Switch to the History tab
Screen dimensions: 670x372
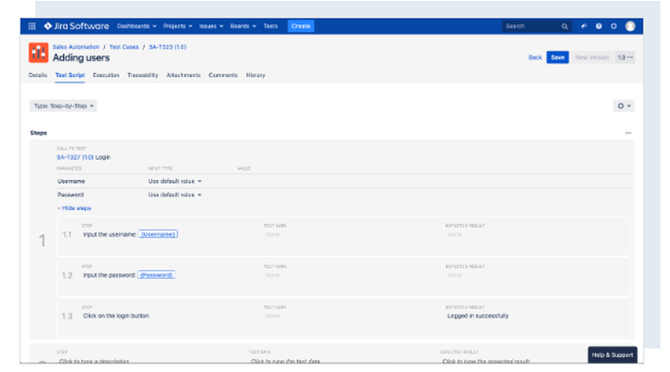[x=255, y=75]
